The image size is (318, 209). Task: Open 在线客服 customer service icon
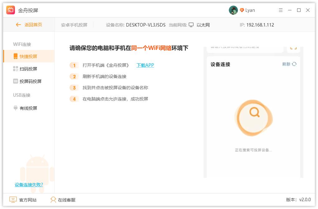(53, 200)
